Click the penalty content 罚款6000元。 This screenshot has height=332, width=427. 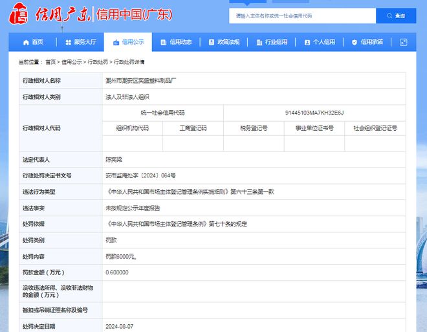click(x=122, y=256)
